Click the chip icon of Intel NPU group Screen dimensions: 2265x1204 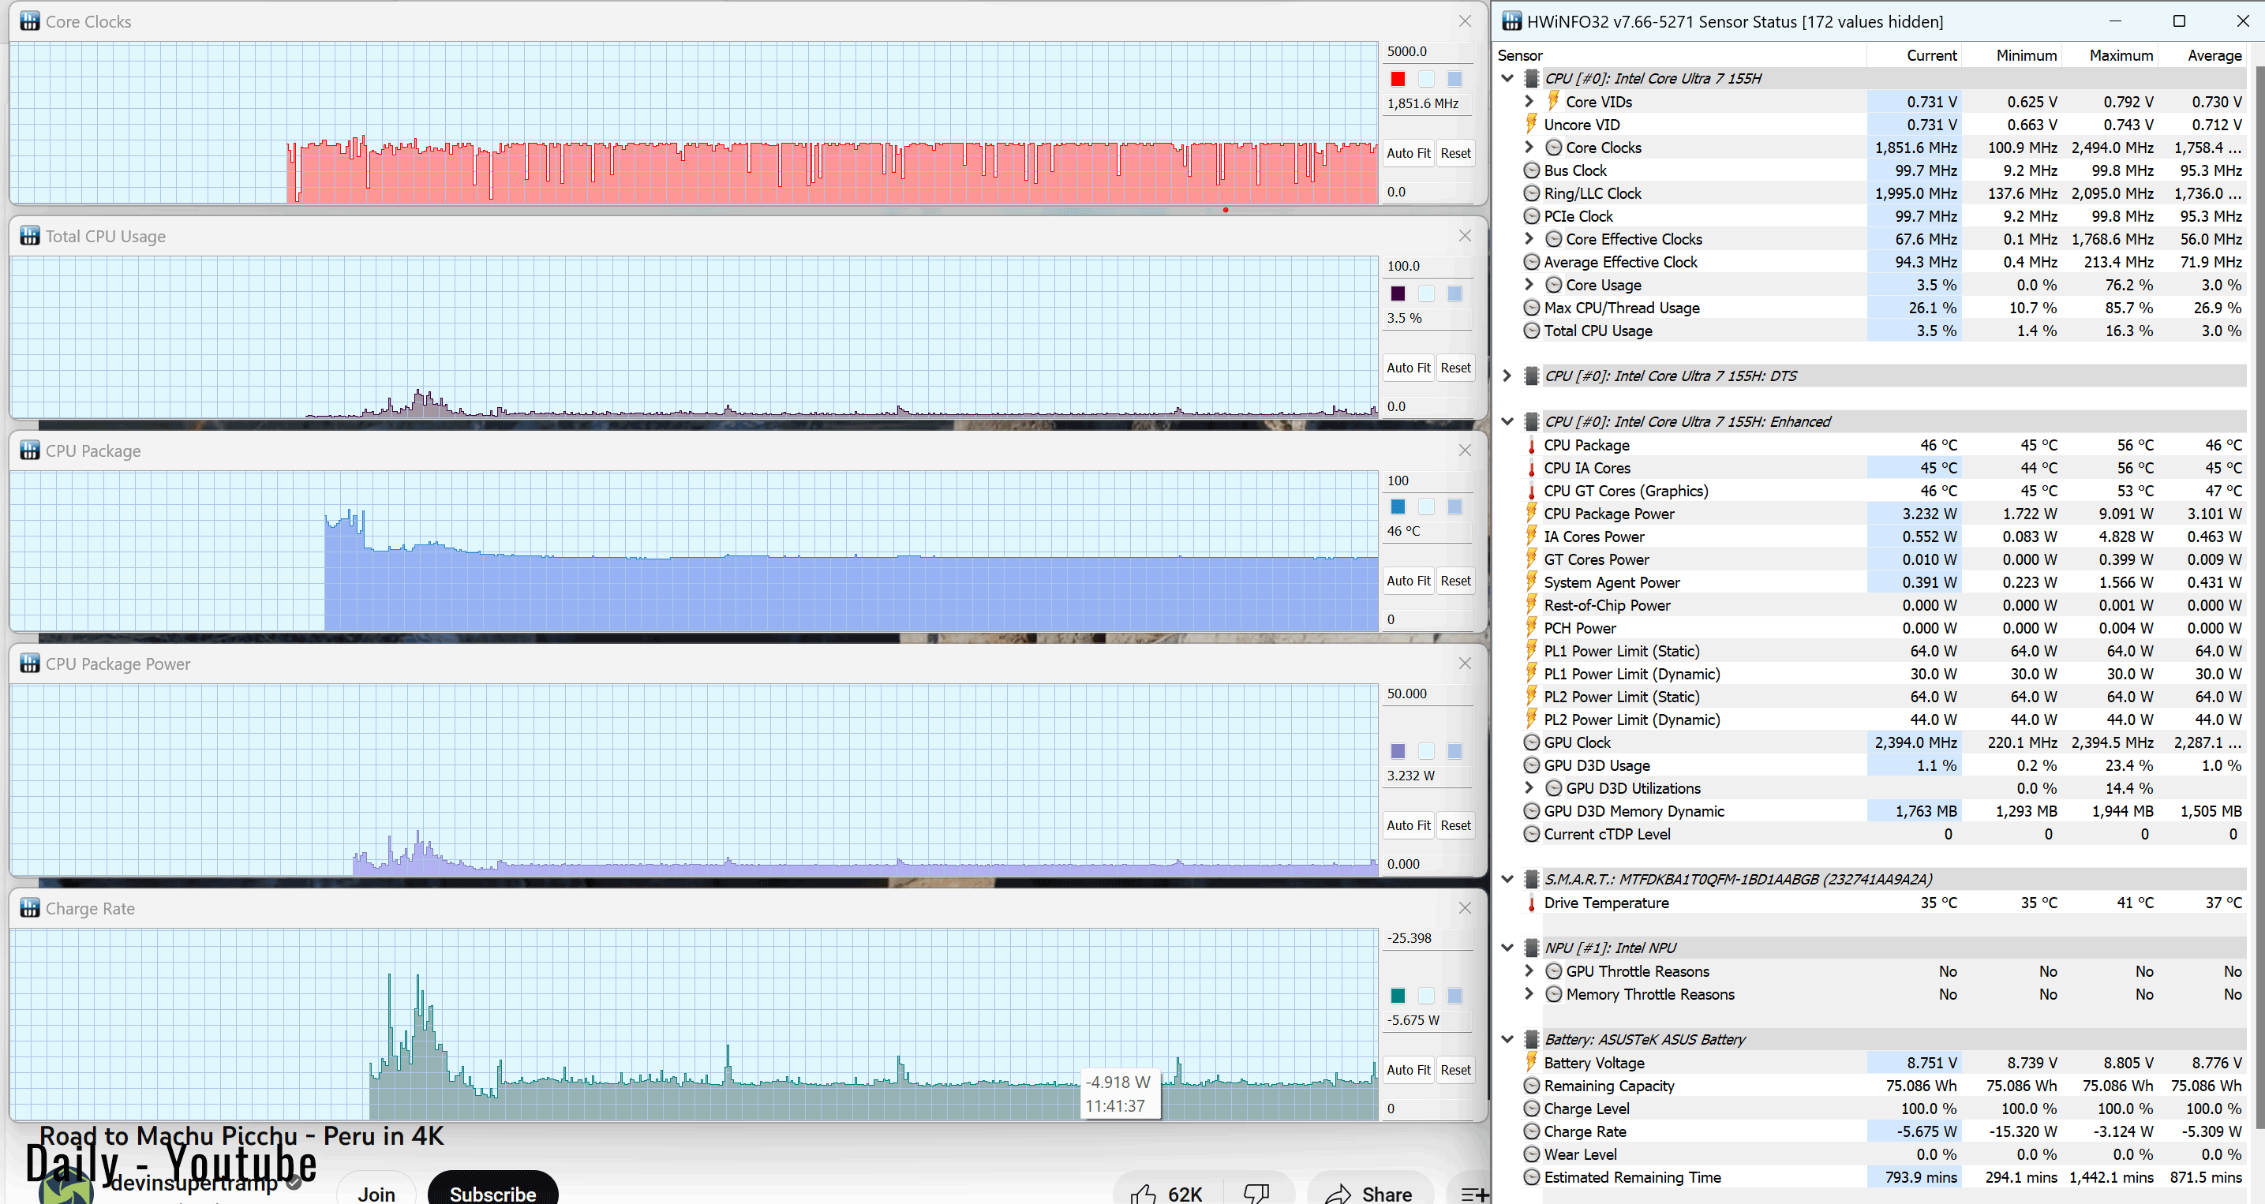point(1532,948)
